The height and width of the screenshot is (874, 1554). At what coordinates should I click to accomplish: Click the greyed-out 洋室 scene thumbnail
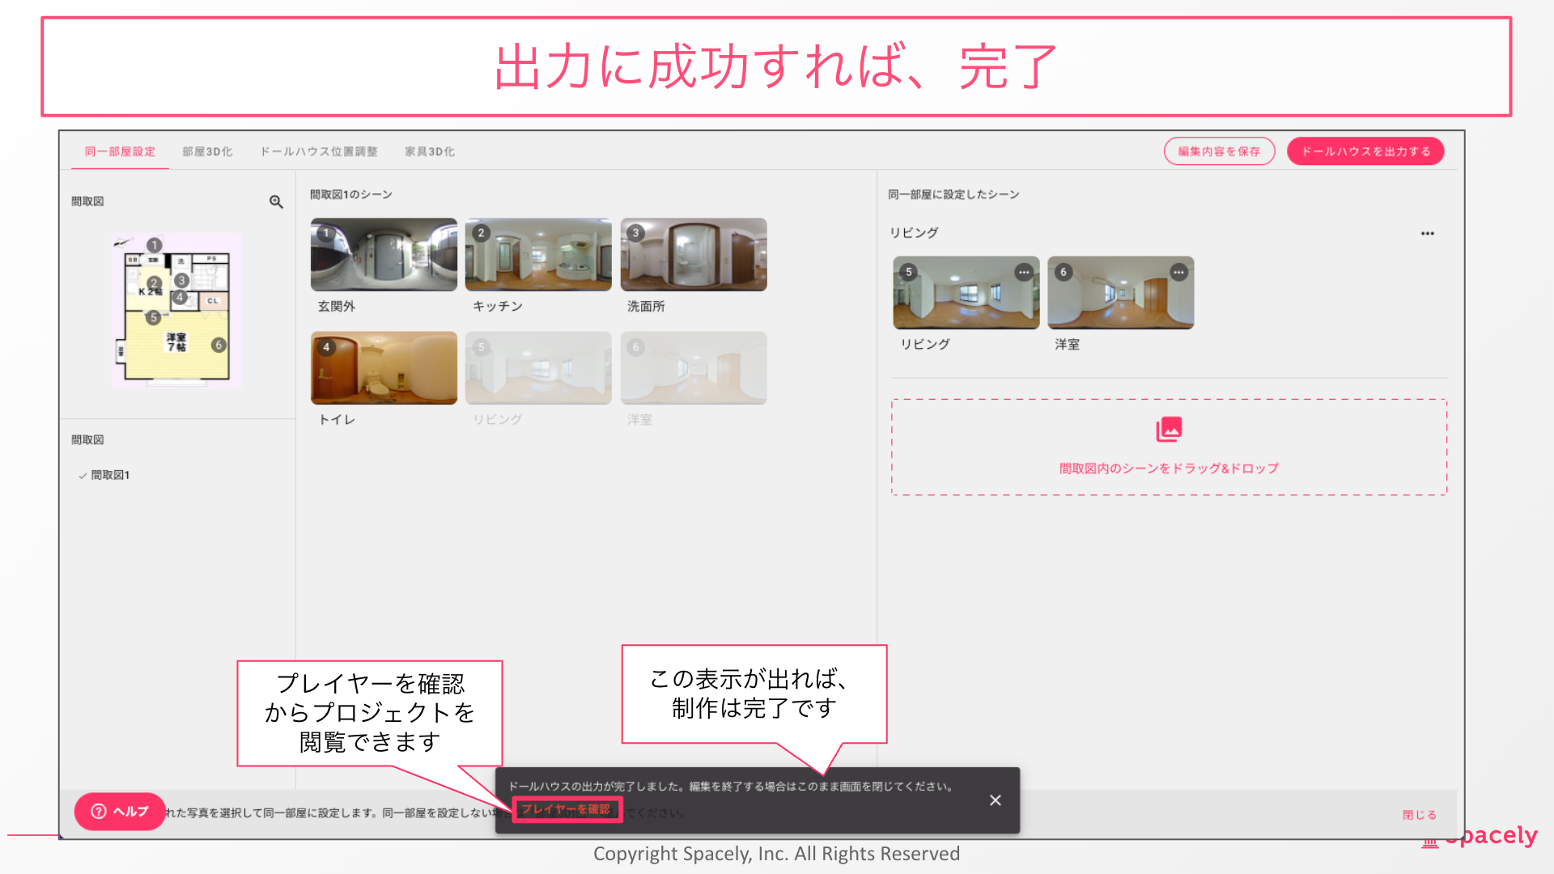(x=694, y=367)
